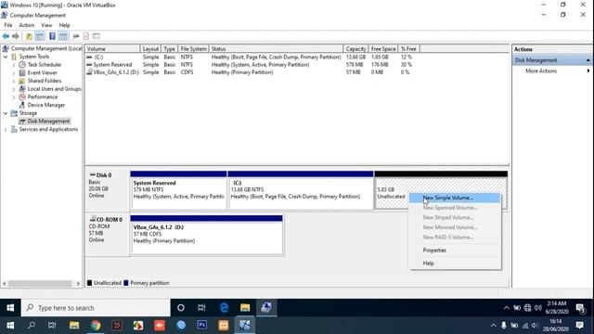
Task: Expand the Services and Applications node
Action: pyautogui.click(x=6, y=130)
